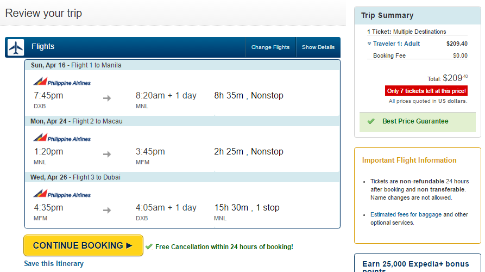Select Change Flights option
The image size is (485, 272).
pos(270,47)
